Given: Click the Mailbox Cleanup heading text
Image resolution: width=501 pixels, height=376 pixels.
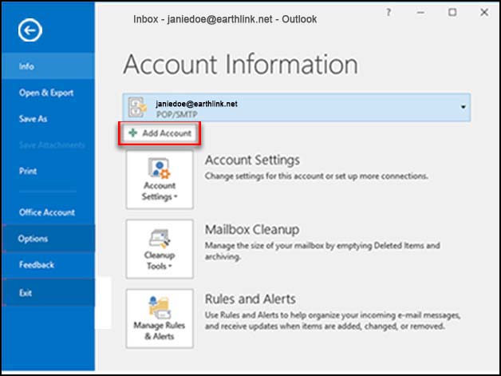Looking at the screenshot, I should (x=252, y=230).
